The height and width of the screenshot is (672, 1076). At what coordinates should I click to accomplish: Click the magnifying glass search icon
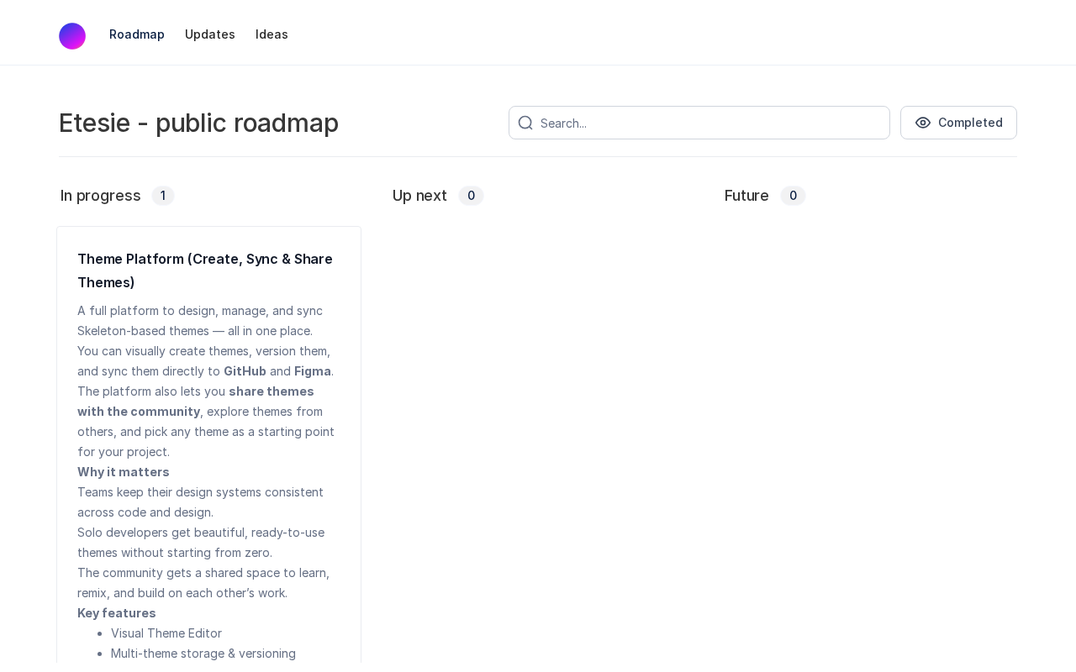(x=525, y=123)
